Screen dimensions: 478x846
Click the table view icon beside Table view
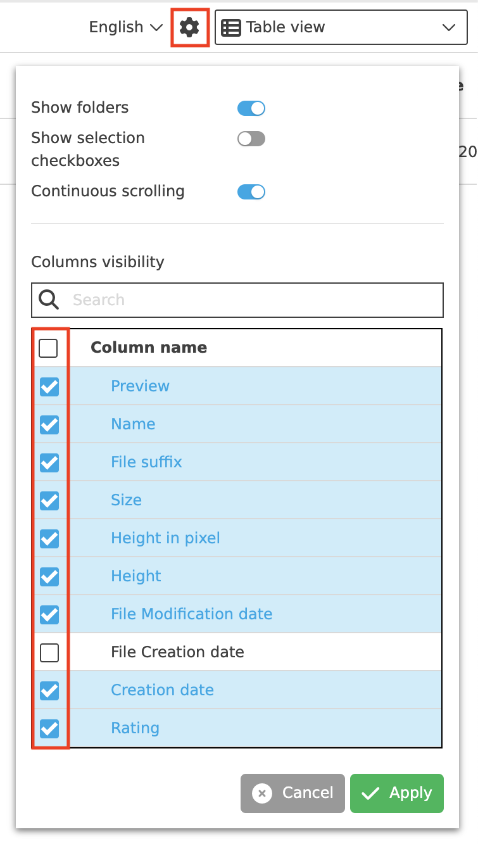pyautogui.click(x=231, y=27)
